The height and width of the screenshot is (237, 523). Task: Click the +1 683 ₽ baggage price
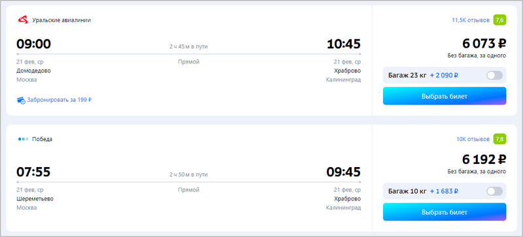[x=444, y=191]
